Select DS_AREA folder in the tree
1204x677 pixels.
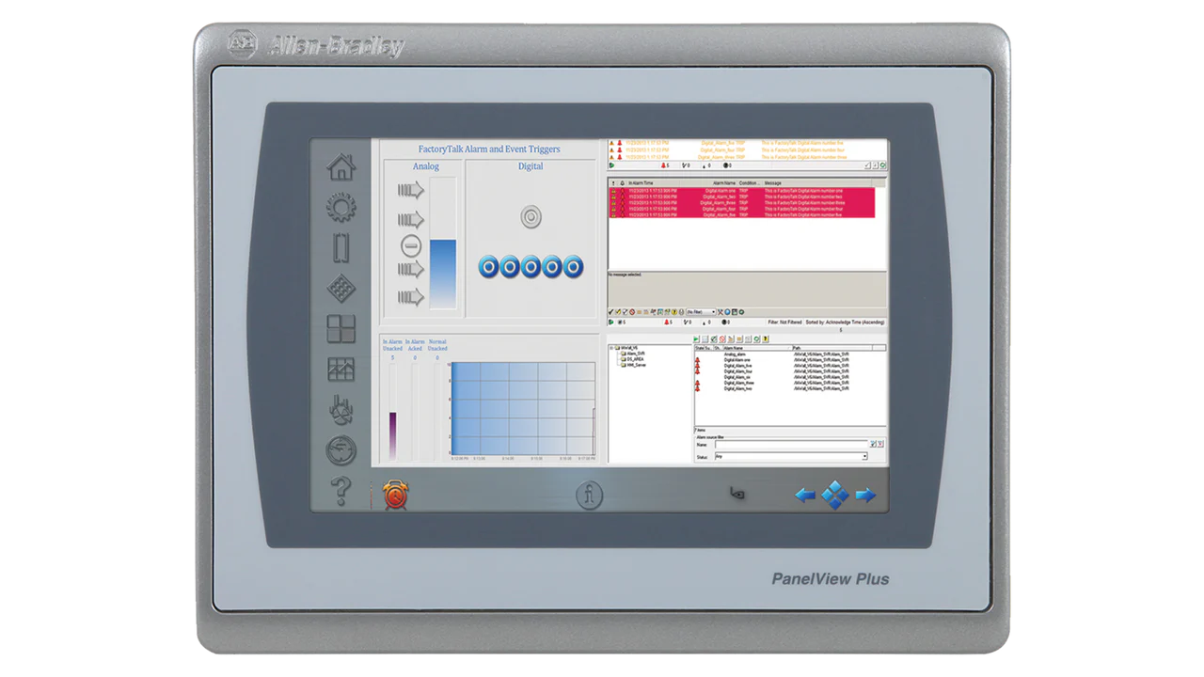pos(632,359)
